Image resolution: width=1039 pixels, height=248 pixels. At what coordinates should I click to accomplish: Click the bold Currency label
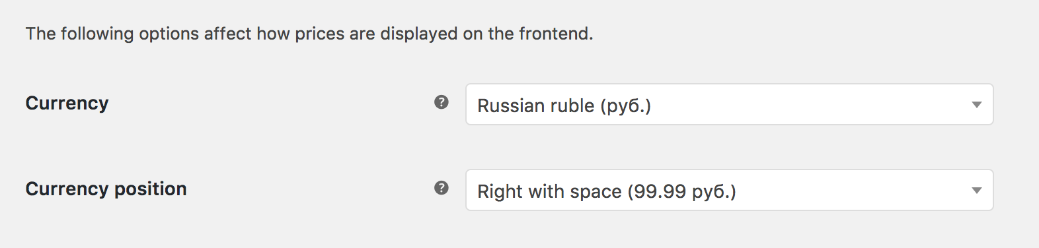(x=67, y=104)
